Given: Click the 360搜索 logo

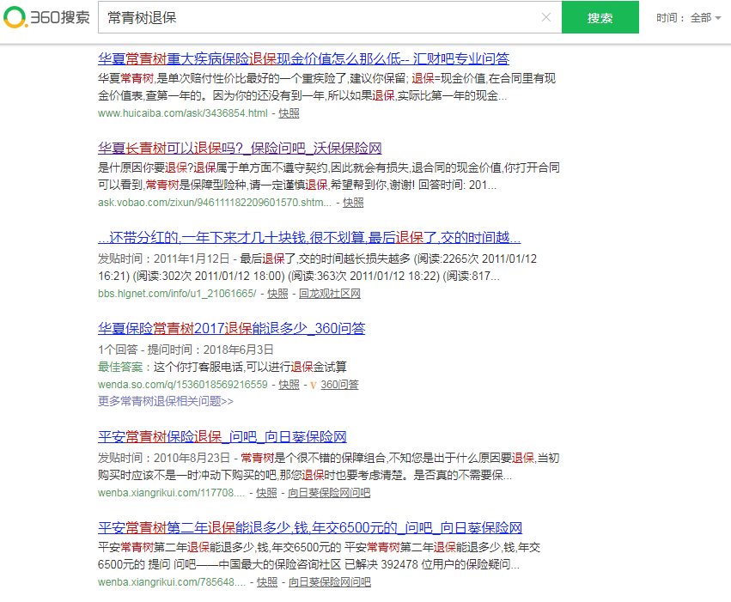Looking at the screenshot, I should click(x=46, y=17).
